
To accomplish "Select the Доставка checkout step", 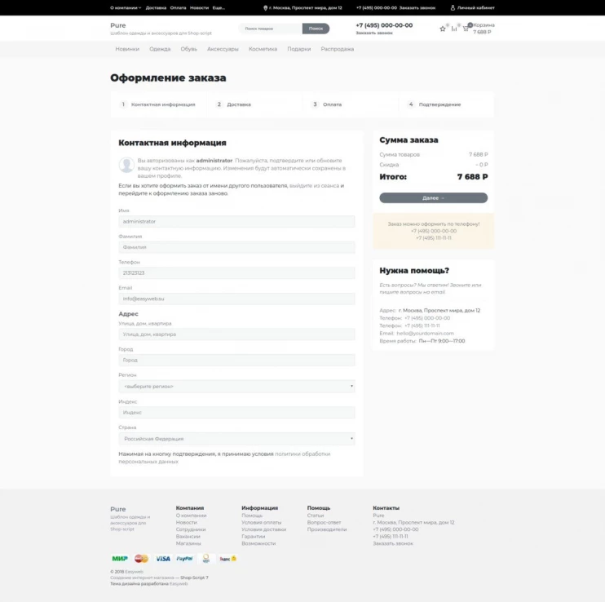I will tap(239, 104).
